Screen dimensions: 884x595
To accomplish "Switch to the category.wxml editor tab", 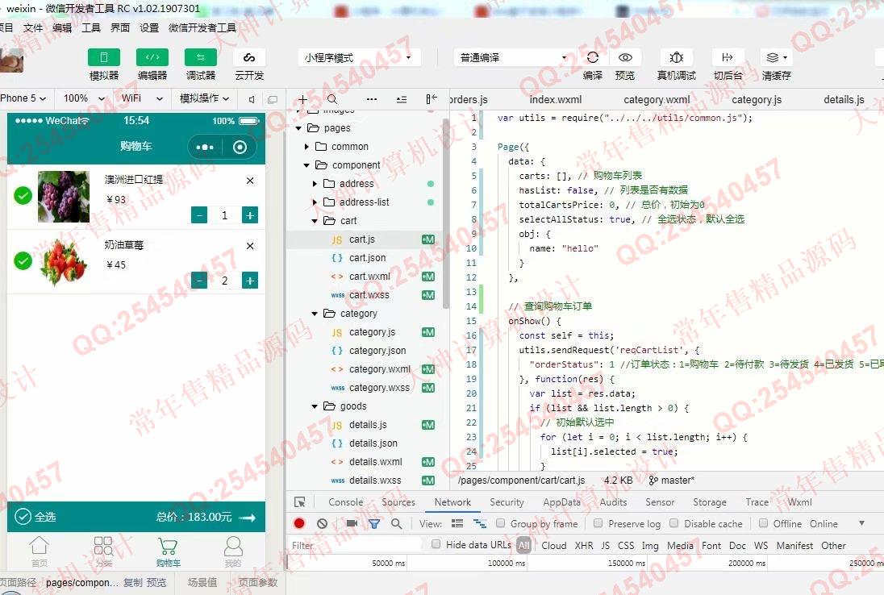I will coord(657,100).
